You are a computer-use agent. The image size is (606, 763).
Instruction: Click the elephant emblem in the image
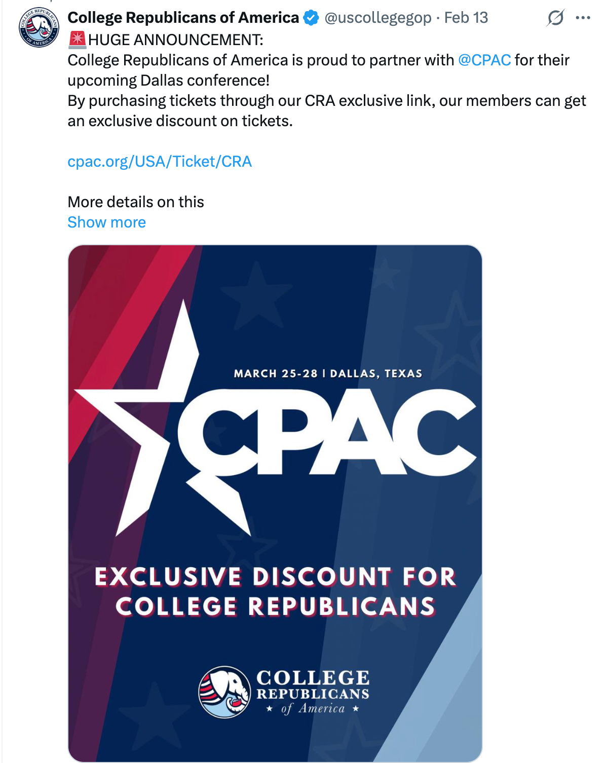click(x=224, y=692)
